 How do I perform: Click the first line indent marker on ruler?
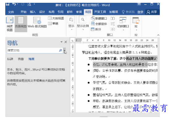pos(88,38)
